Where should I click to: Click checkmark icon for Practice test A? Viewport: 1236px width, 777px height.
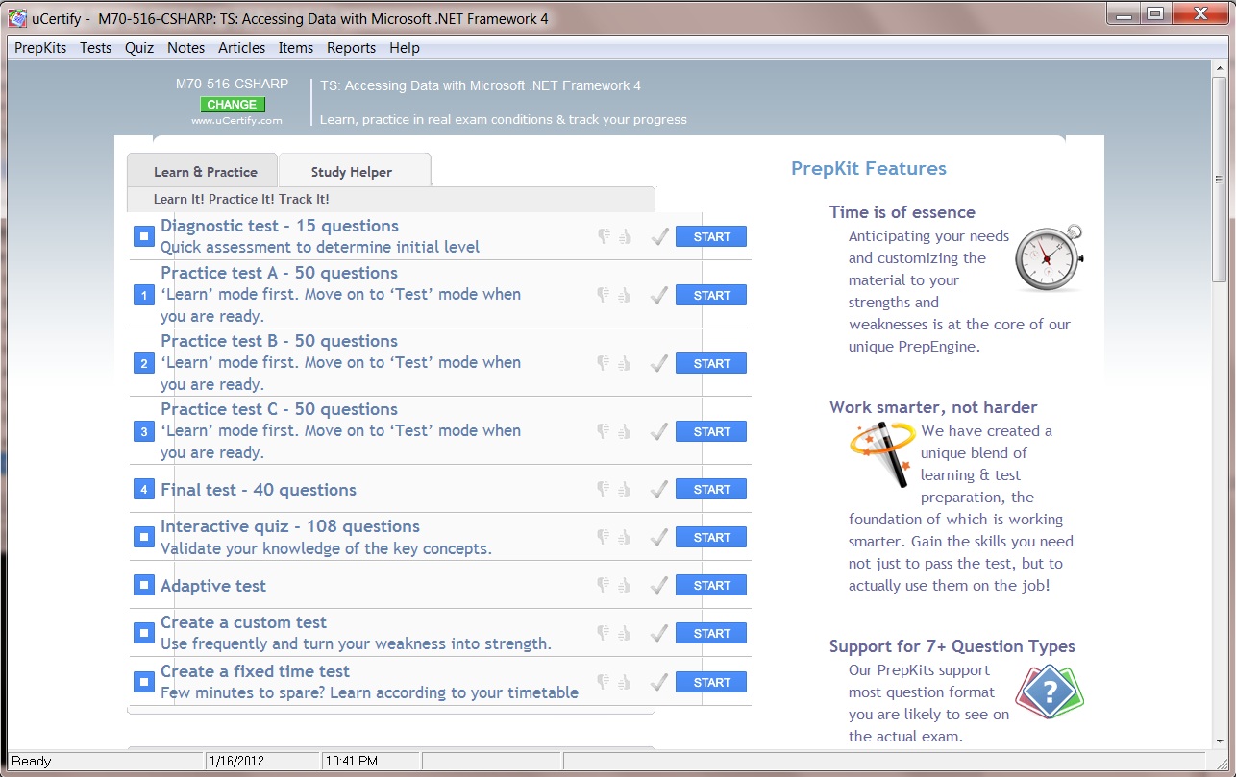click(659, 295)
